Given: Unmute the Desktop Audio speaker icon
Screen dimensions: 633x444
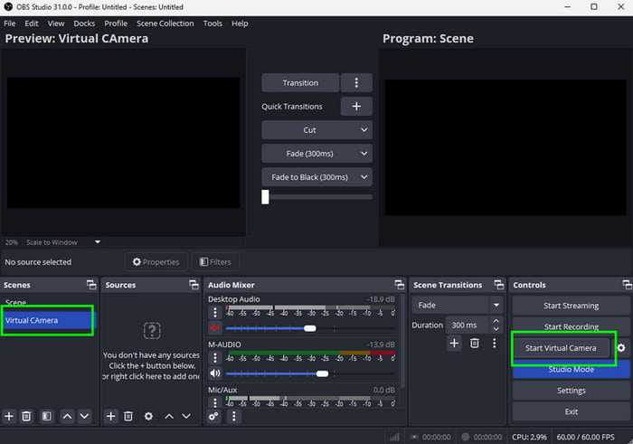Looking at the screenshot, I should [x=215, y=328].
